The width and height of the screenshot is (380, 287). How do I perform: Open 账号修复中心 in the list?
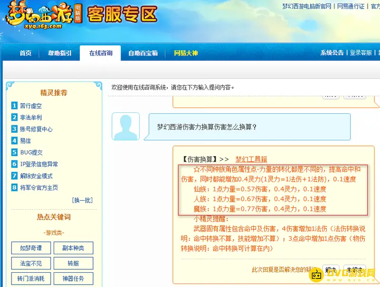(36, 129)
